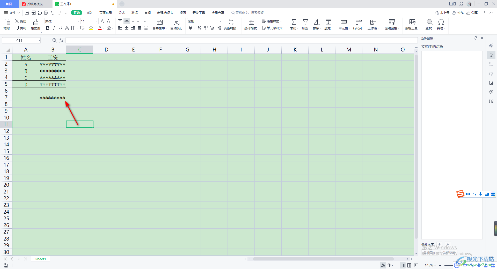Increase font size with A+ icon
This screenshot has width=497, height=269.
tap(103, 21)
